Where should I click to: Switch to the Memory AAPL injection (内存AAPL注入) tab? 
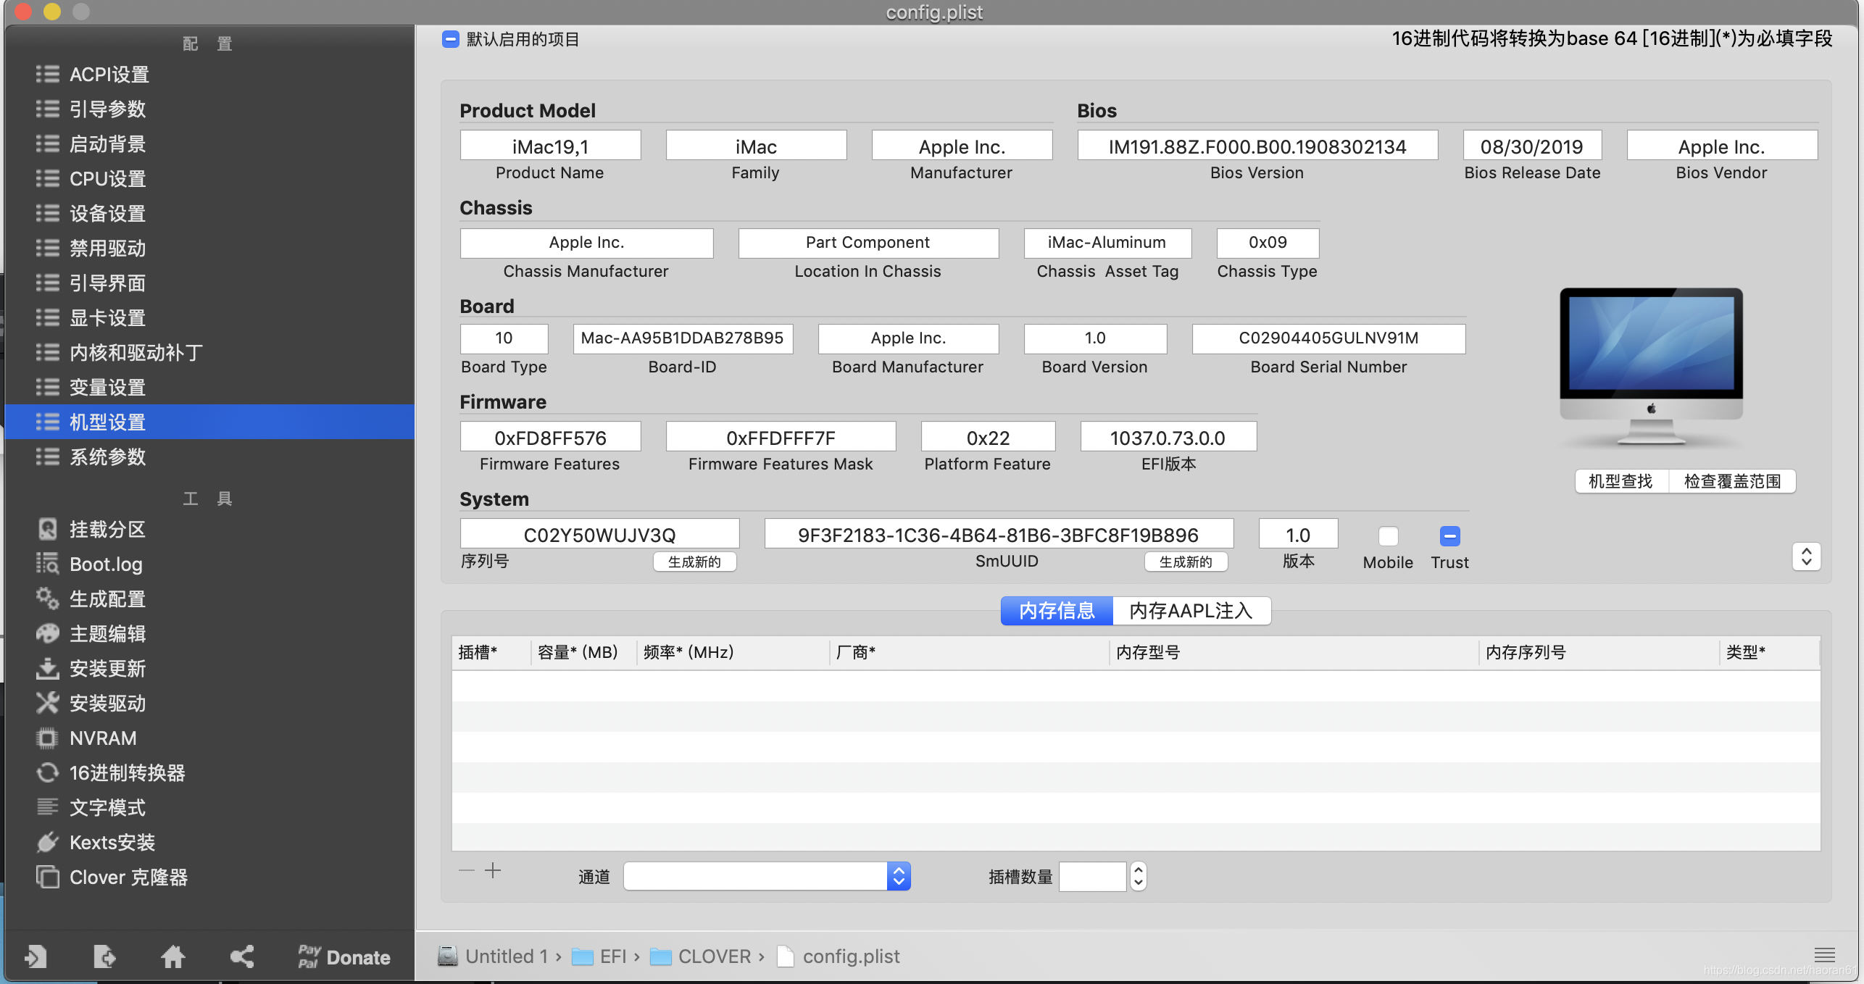(x=1191, y=611)
